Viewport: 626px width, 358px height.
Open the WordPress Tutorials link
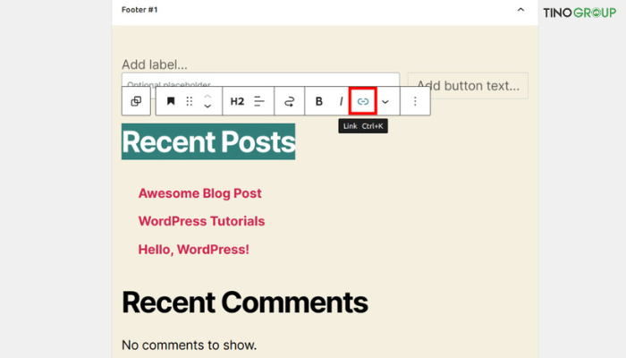[x=201, y=221]
